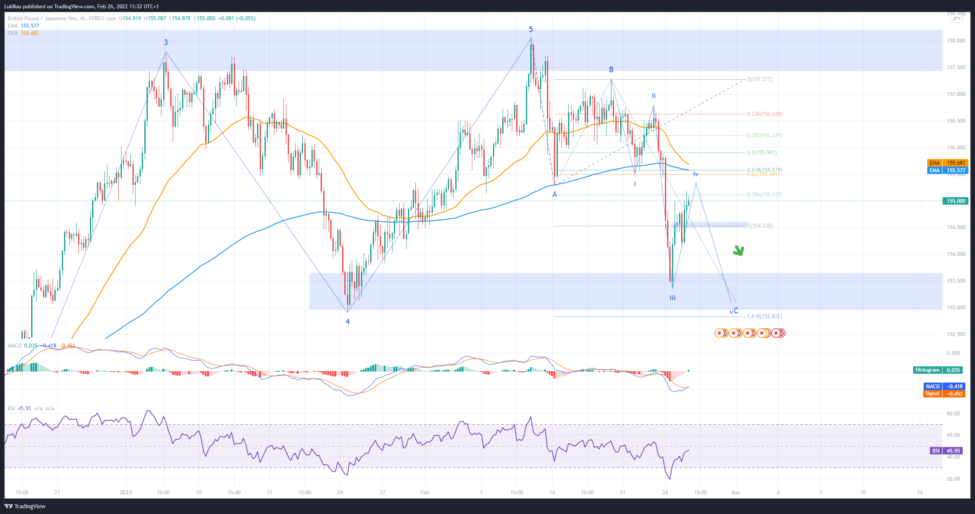Click the 1.618(152.832) Fibonacci level label
The height and width of the screenshot is (514, 975).
(764, 316)
